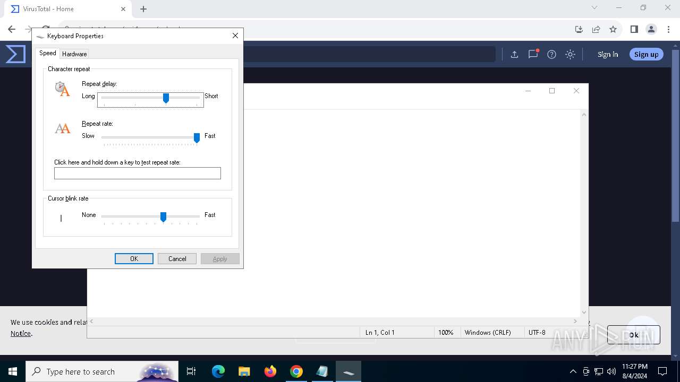Bookmark this page with star icon

613,29
